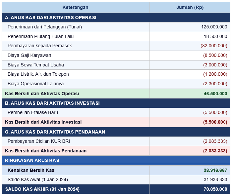Click the (2.300.000) amount for Biaya Operasional Lainnya
232x196 pixels.
pyautogui.click(x=215, y=84)
